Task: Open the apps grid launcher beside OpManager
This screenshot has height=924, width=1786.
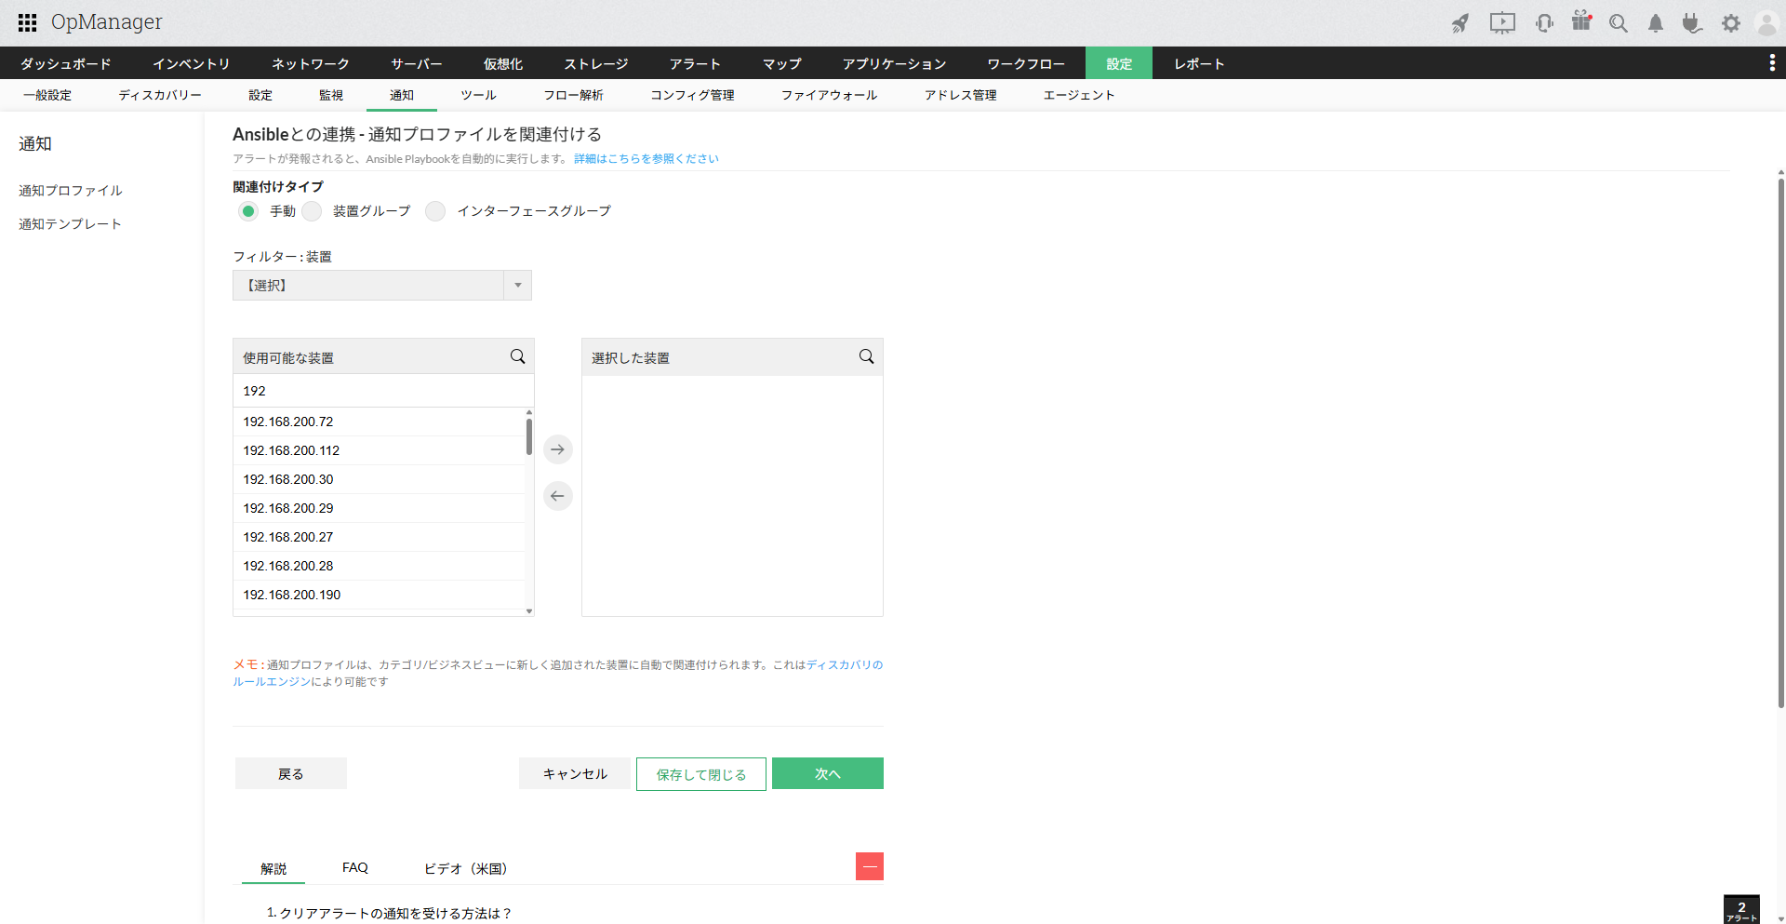Action: pyautogui.click(x=28, y=22)
